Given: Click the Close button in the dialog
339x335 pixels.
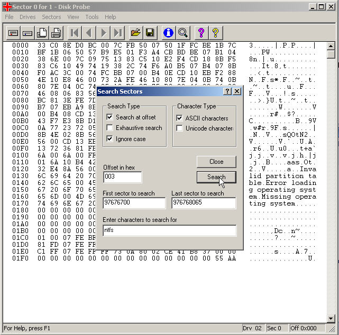Looking at the screenshot, I should (x=216, y=162).
